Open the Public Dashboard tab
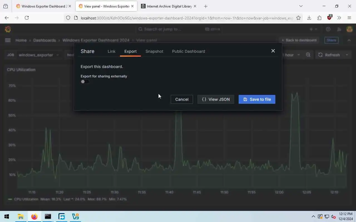 (x=189, y=51)
